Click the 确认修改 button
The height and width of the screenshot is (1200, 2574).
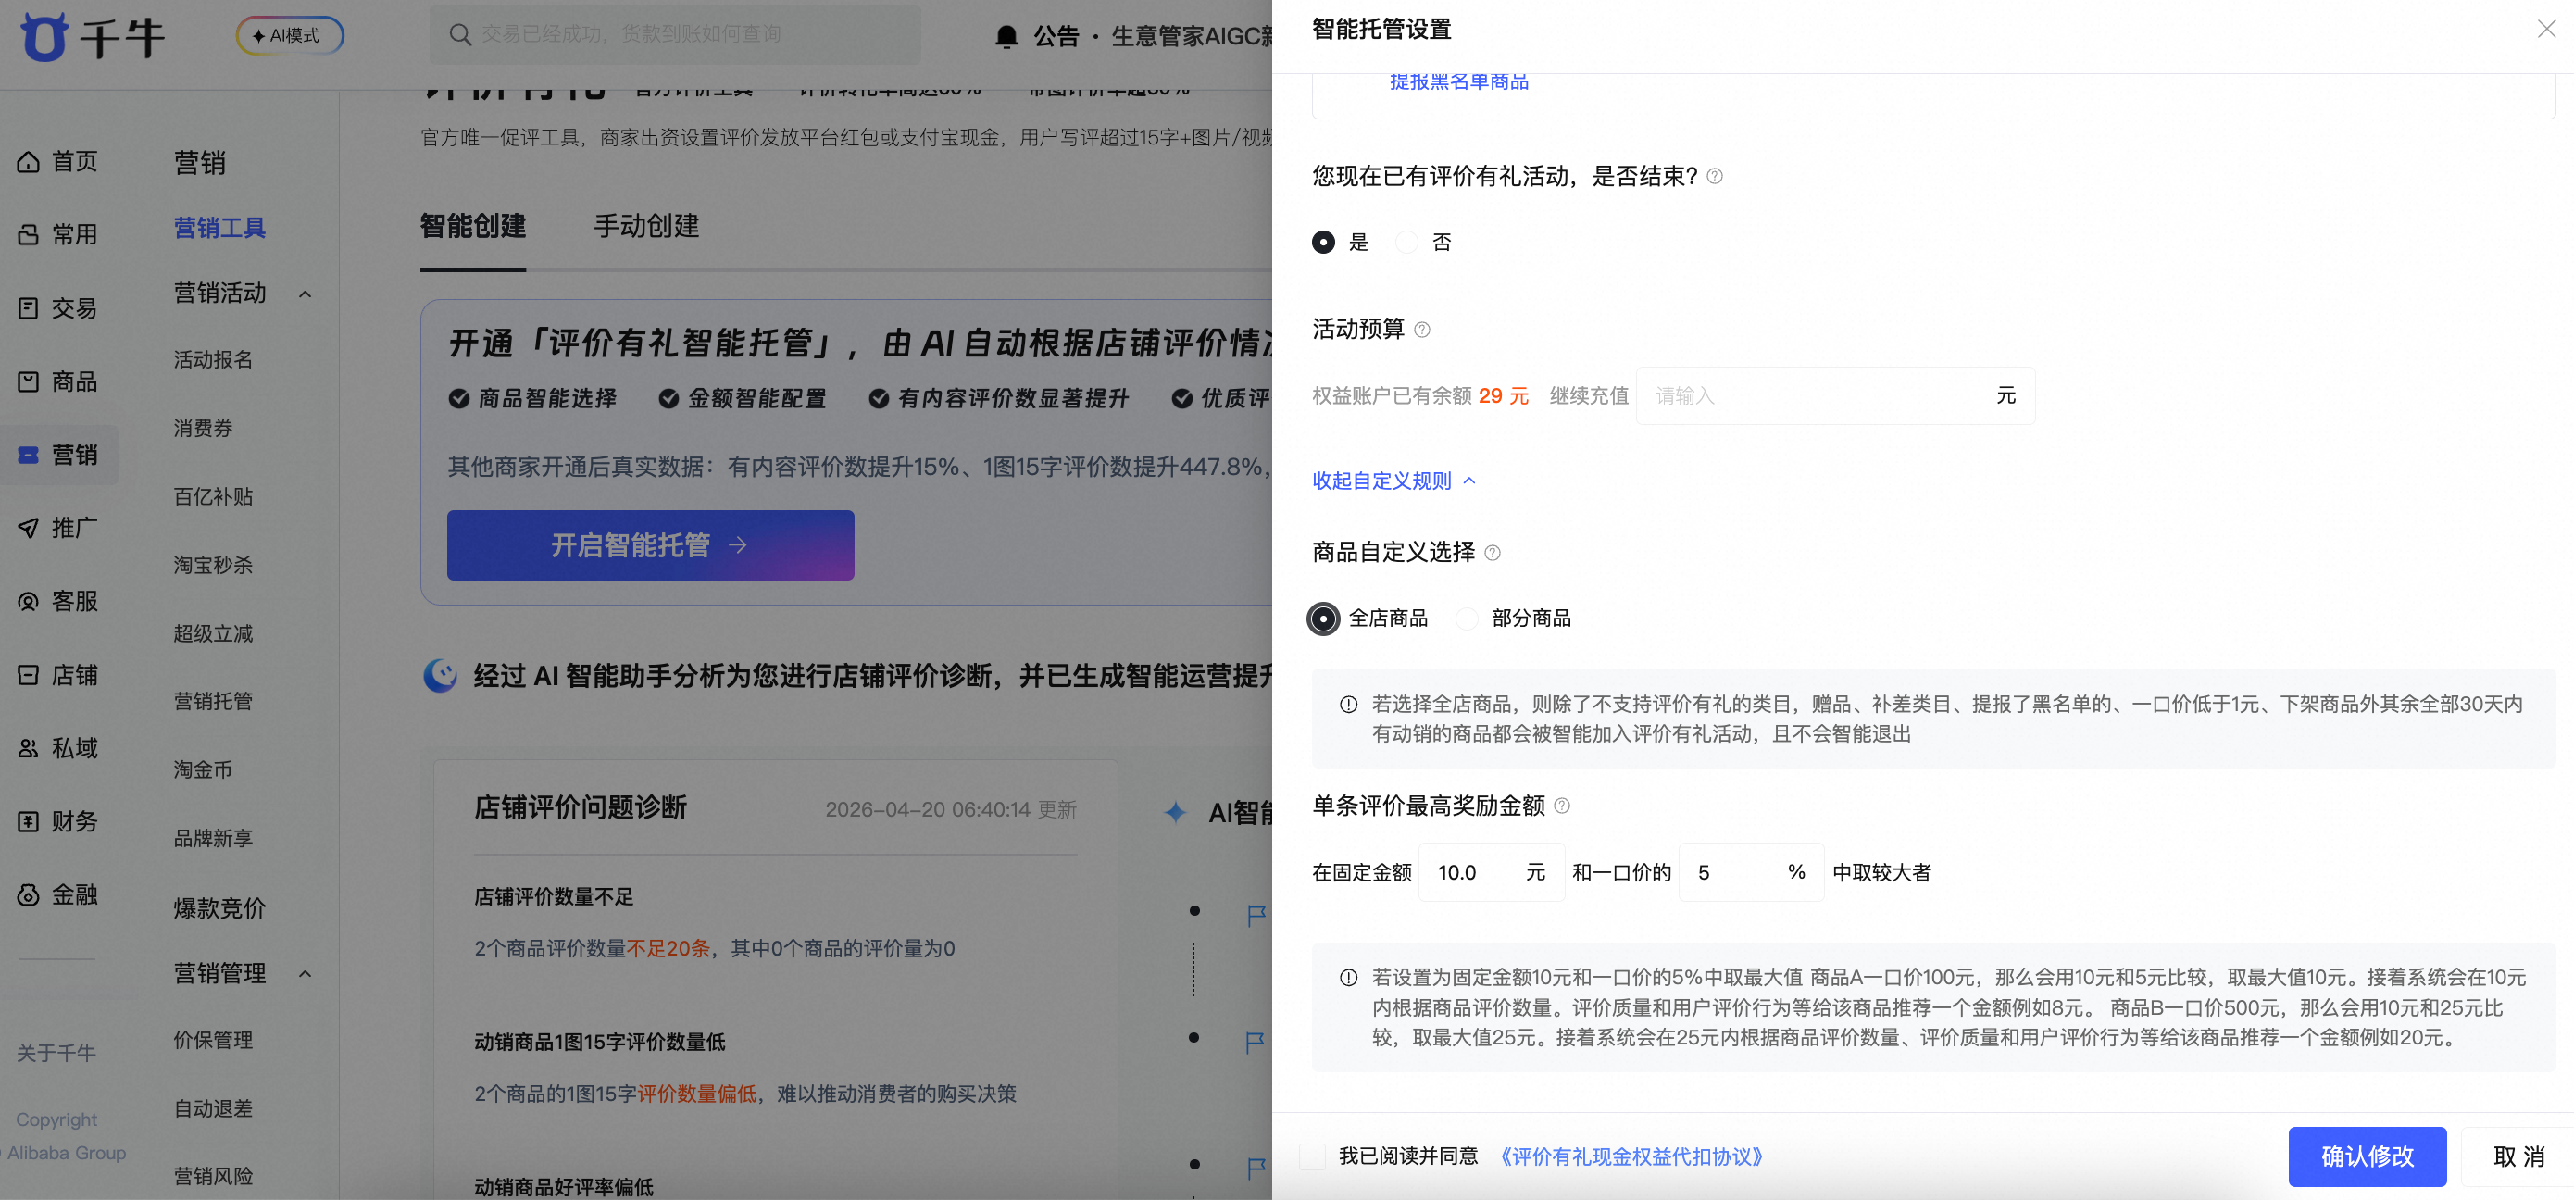click(2368, 1157)
